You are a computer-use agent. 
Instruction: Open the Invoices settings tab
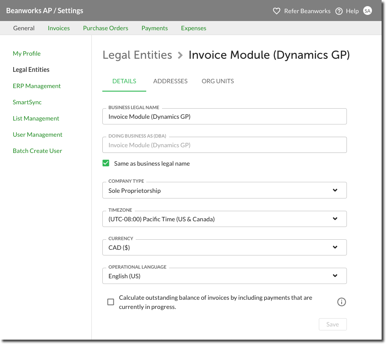click(x=58, y=28)
